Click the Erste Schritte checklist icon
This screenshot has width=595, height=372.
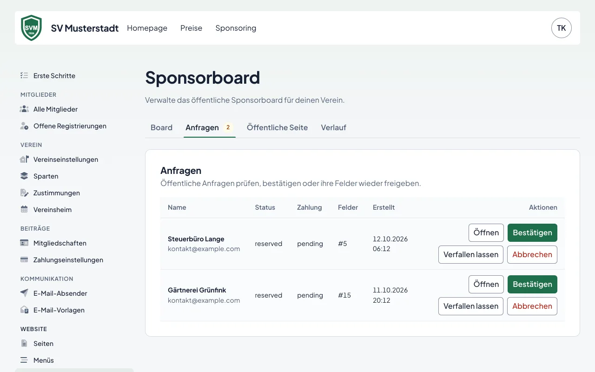click(x=24, y=75)
